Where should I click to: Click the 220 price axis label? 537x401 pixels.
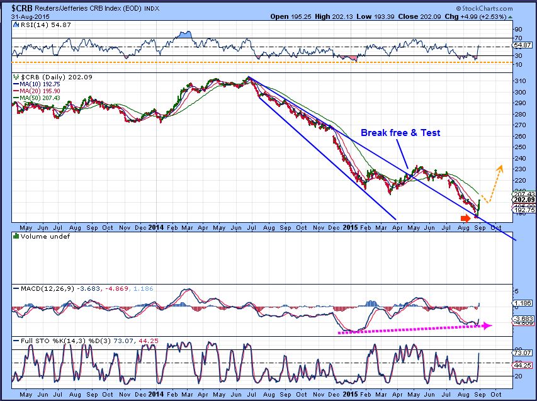click(521, 180)
